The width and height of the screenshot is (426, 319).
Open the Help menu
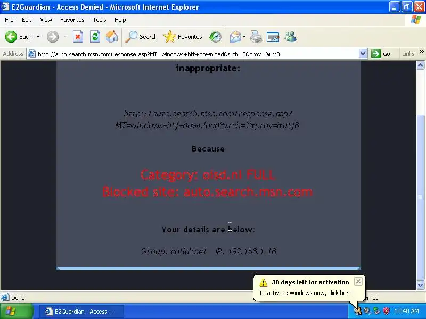[x=120, y=20]
